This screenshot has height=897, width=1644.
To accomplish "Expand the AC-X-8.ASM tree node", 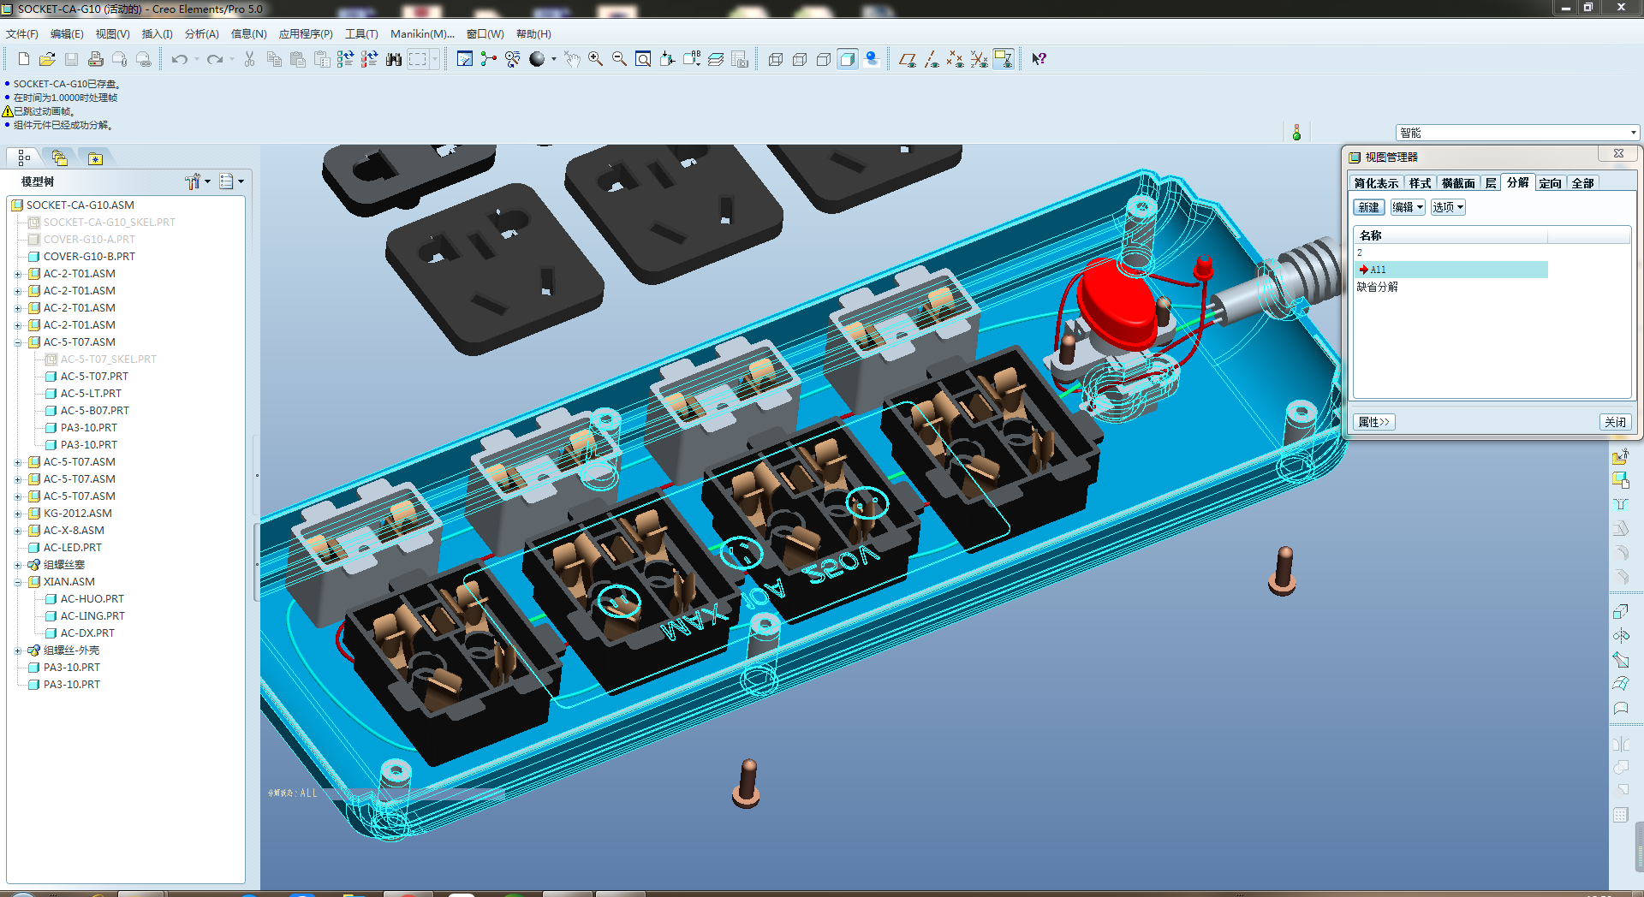I will [x=18, y=531].
